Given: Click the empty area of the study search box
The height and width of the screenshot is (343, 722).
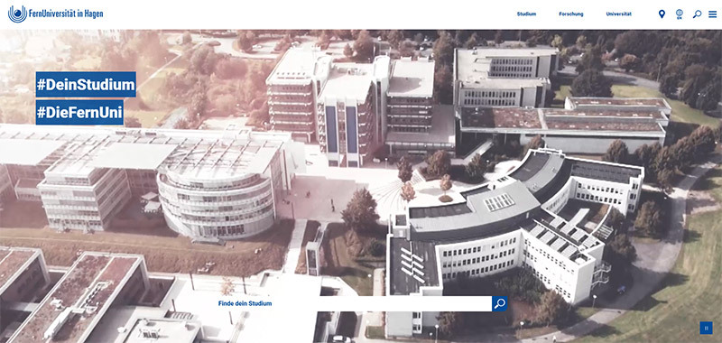Looking at the screenshot, I should coord(382,303).
